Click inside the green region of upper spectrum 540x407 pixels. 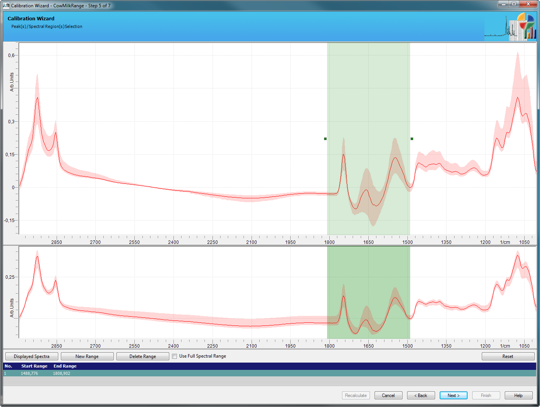point(368,96)
